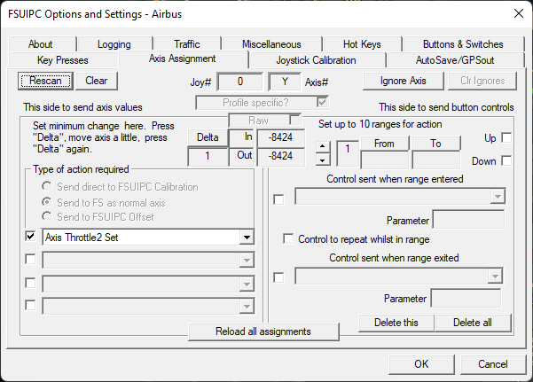
Task: Click the Out value -8424 field
Action: (x=280, y=156)
